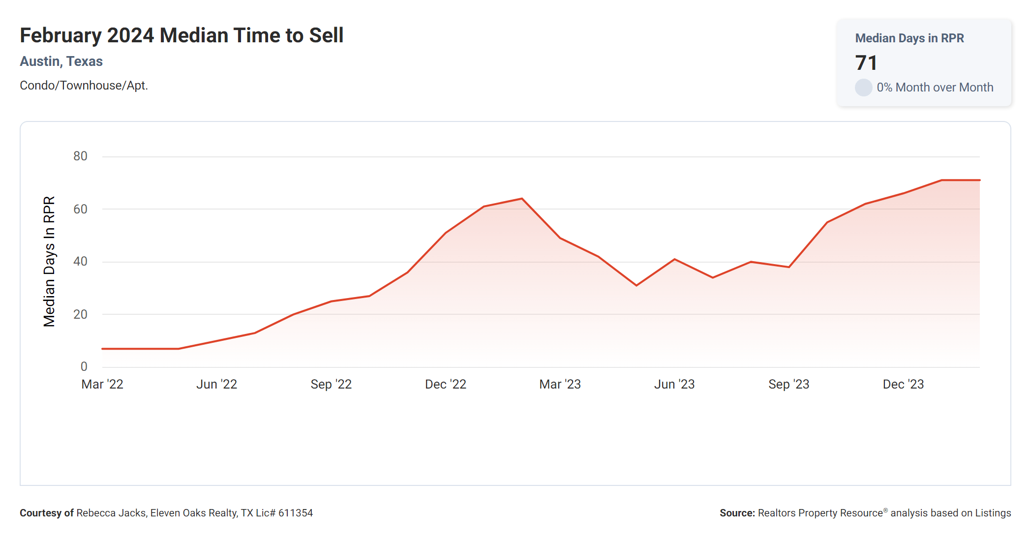Click the Jun '22 x-axis label
Viewport: 1031px width, 541px height.
(216, 384)
